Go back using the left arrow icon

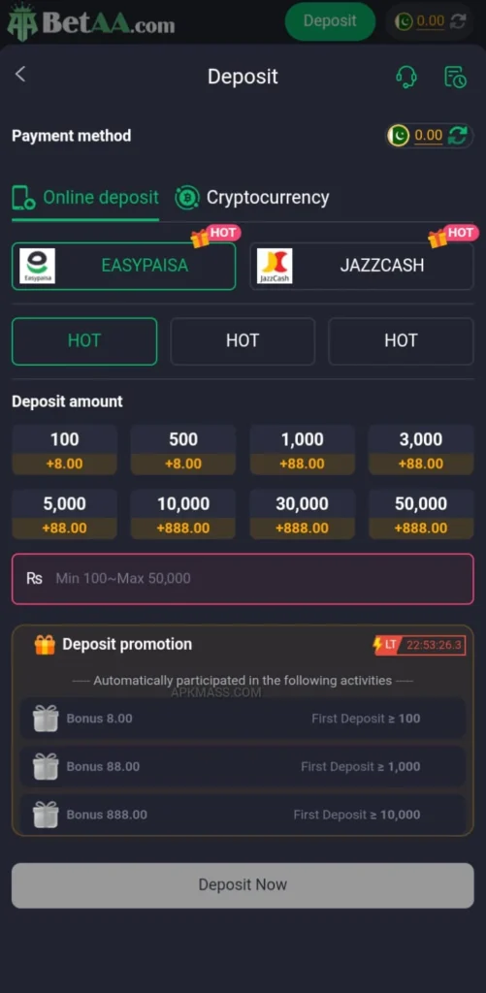point(20,74)
